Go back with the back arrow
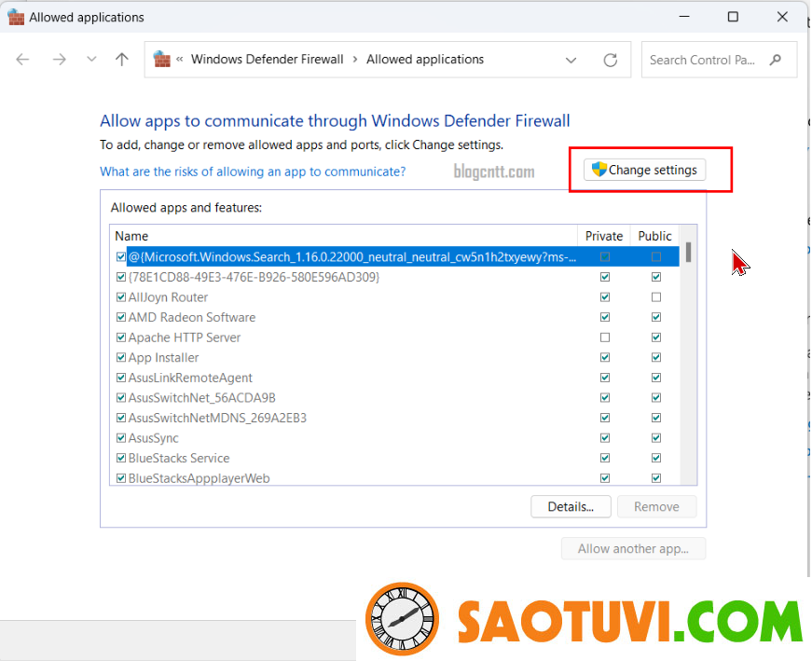The image size is (812, 661). 22,60
